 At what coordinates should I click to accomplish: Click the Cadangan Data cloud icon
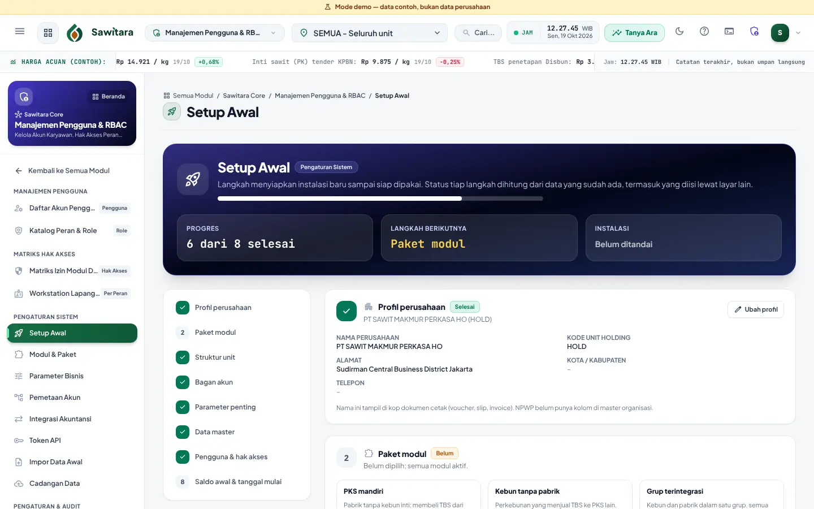coord(19,484)
